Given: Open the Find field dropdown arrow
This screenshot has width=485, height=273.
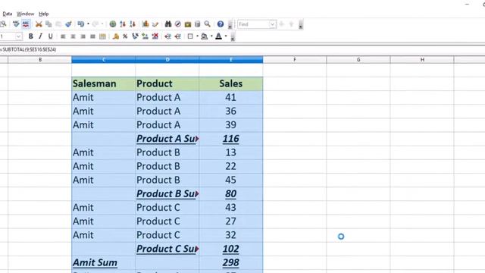Looking at the screenshot, I should click(272, 24).
